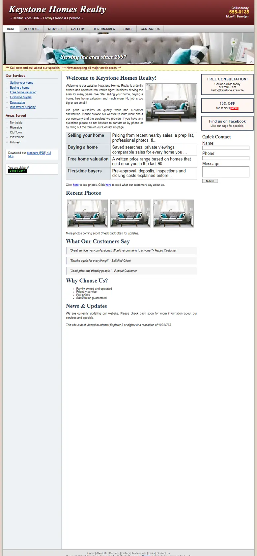Viewport: 257px width, 556px height.
Task: Click Old Town in Areas Served list
Action: point(16,132)
